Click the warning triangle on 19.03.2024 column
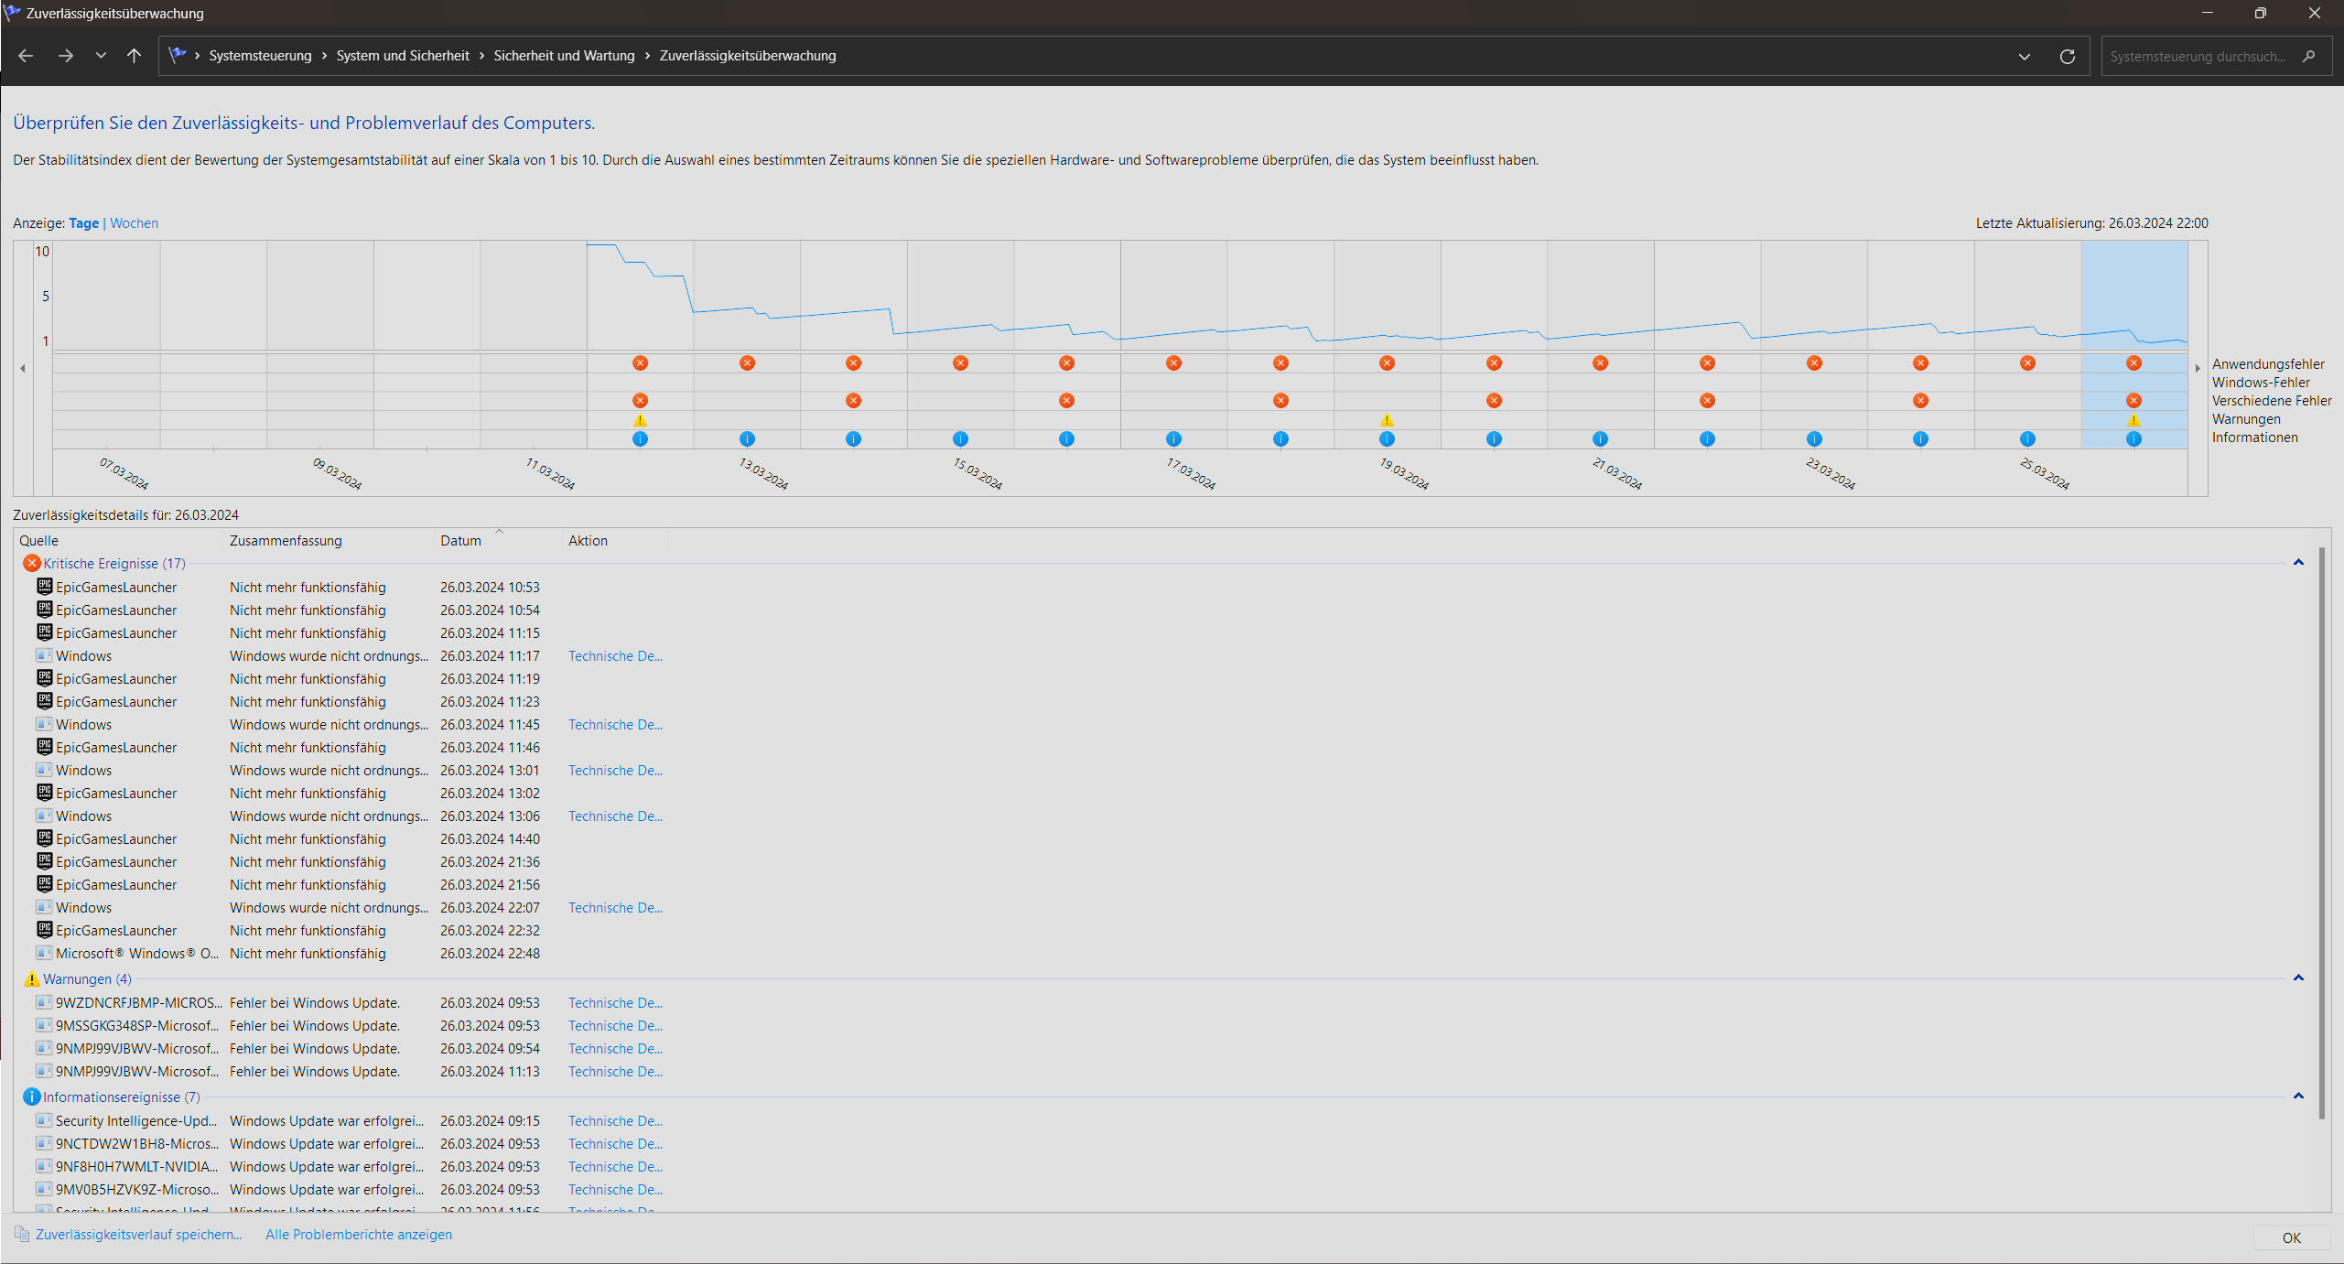This screenshot has height=1264, width=2344. [x=1387, y=420]
